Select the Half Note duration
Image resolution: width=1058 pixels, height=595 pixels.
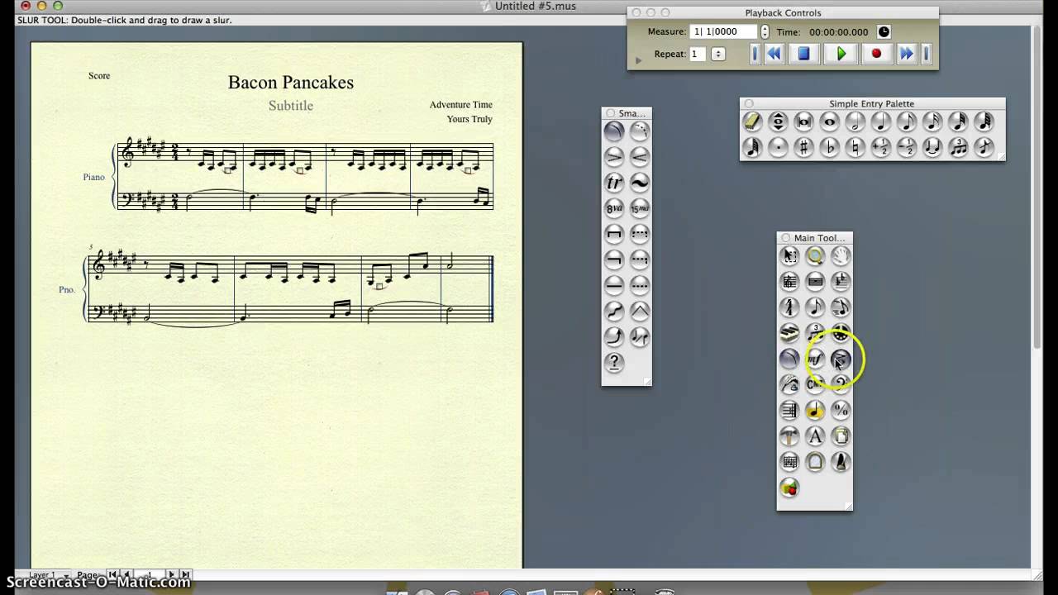pyautogui.click(x=855, y=121)
